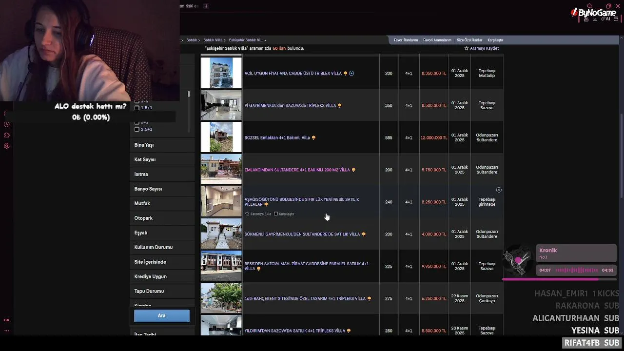Viewport: 624px width, 351px height.
Task: Click the 12.000.000 TL price cell
Action: 433,137
